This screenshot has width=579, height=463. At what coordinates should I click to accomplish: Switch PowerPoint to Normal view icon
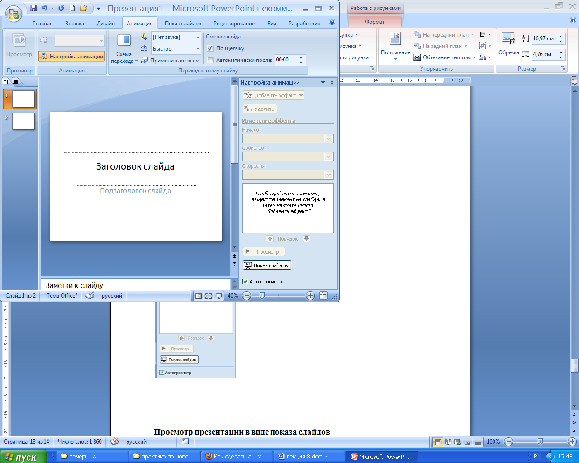199,296
